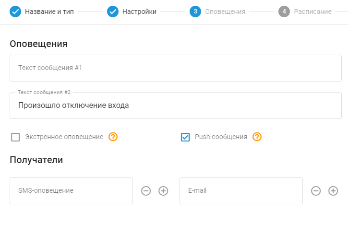Image resolution: width=348 pixels, height=235 pixels.
Task: Go to Настройки step
Action: [x=139, y=12]
